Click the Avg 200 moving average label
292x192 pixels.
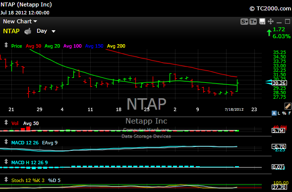coord(116,46)
